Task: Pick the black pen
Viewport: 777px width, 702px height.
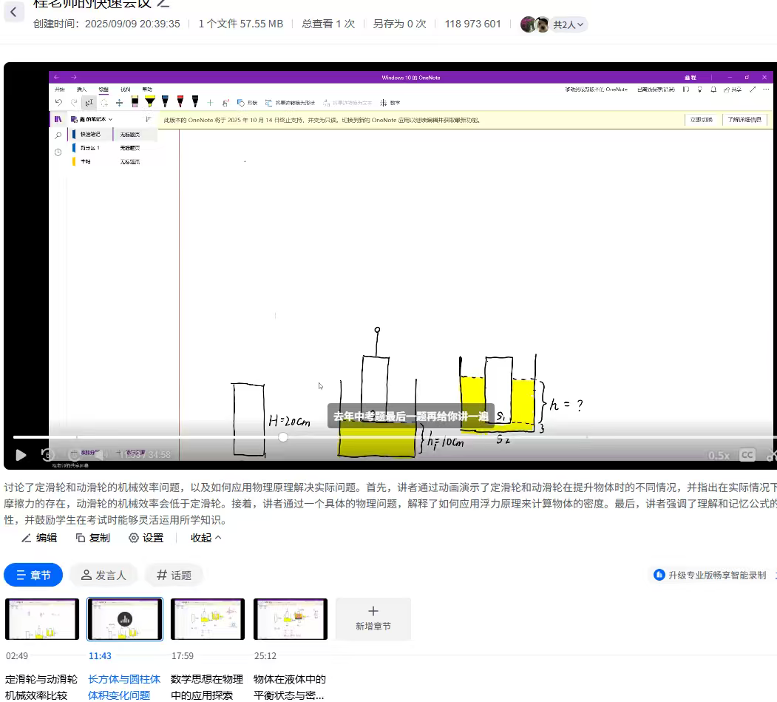Action: point(195,101)
